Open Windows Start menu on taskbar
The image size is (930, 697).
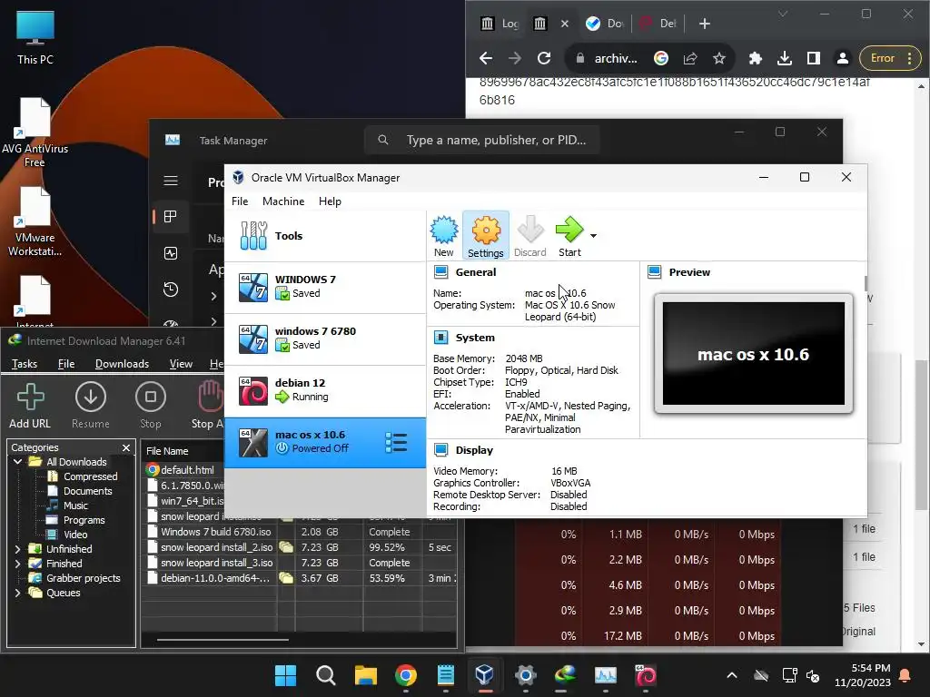(285, 675)
